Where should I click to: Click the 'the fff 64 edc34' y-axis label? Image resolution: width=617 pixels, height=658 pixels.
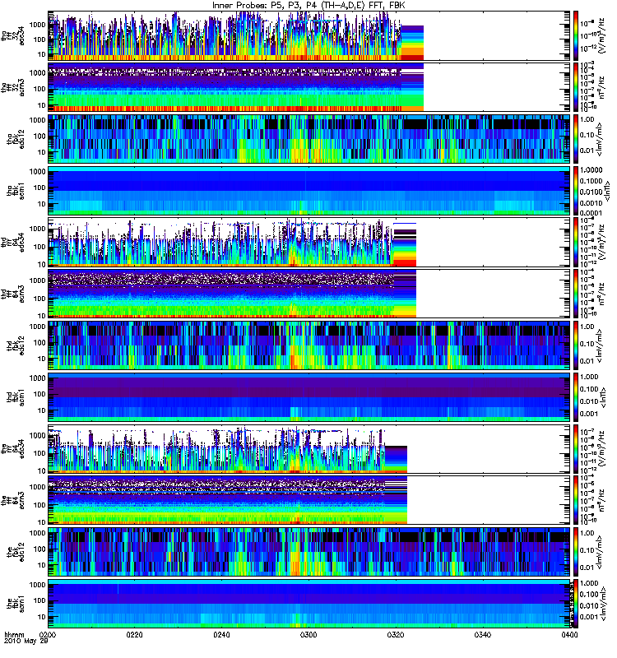[13, 449]
